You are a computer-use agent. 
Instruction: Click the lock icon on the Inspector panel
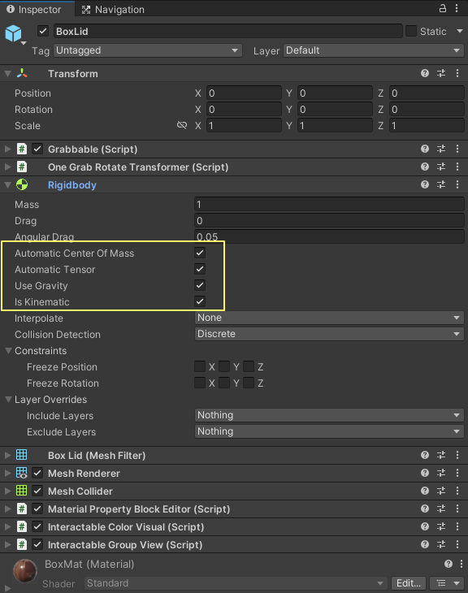click(x=442, y=9)
